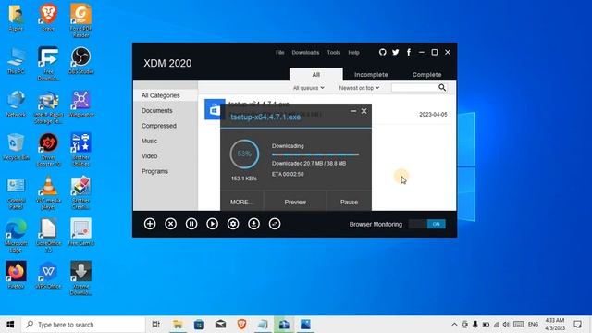Open Wrapinator desktop shortcut
This screenshot has height=333, width=592.
pos(80,104)
